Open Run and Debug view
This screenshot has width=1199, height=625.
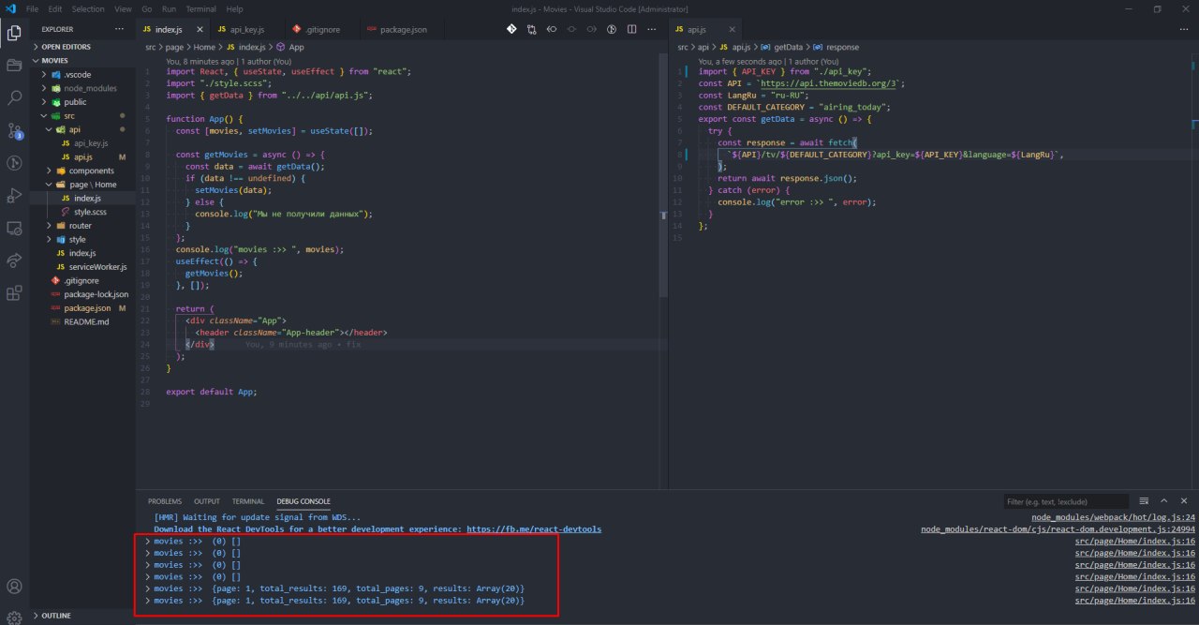coord(14,195)
